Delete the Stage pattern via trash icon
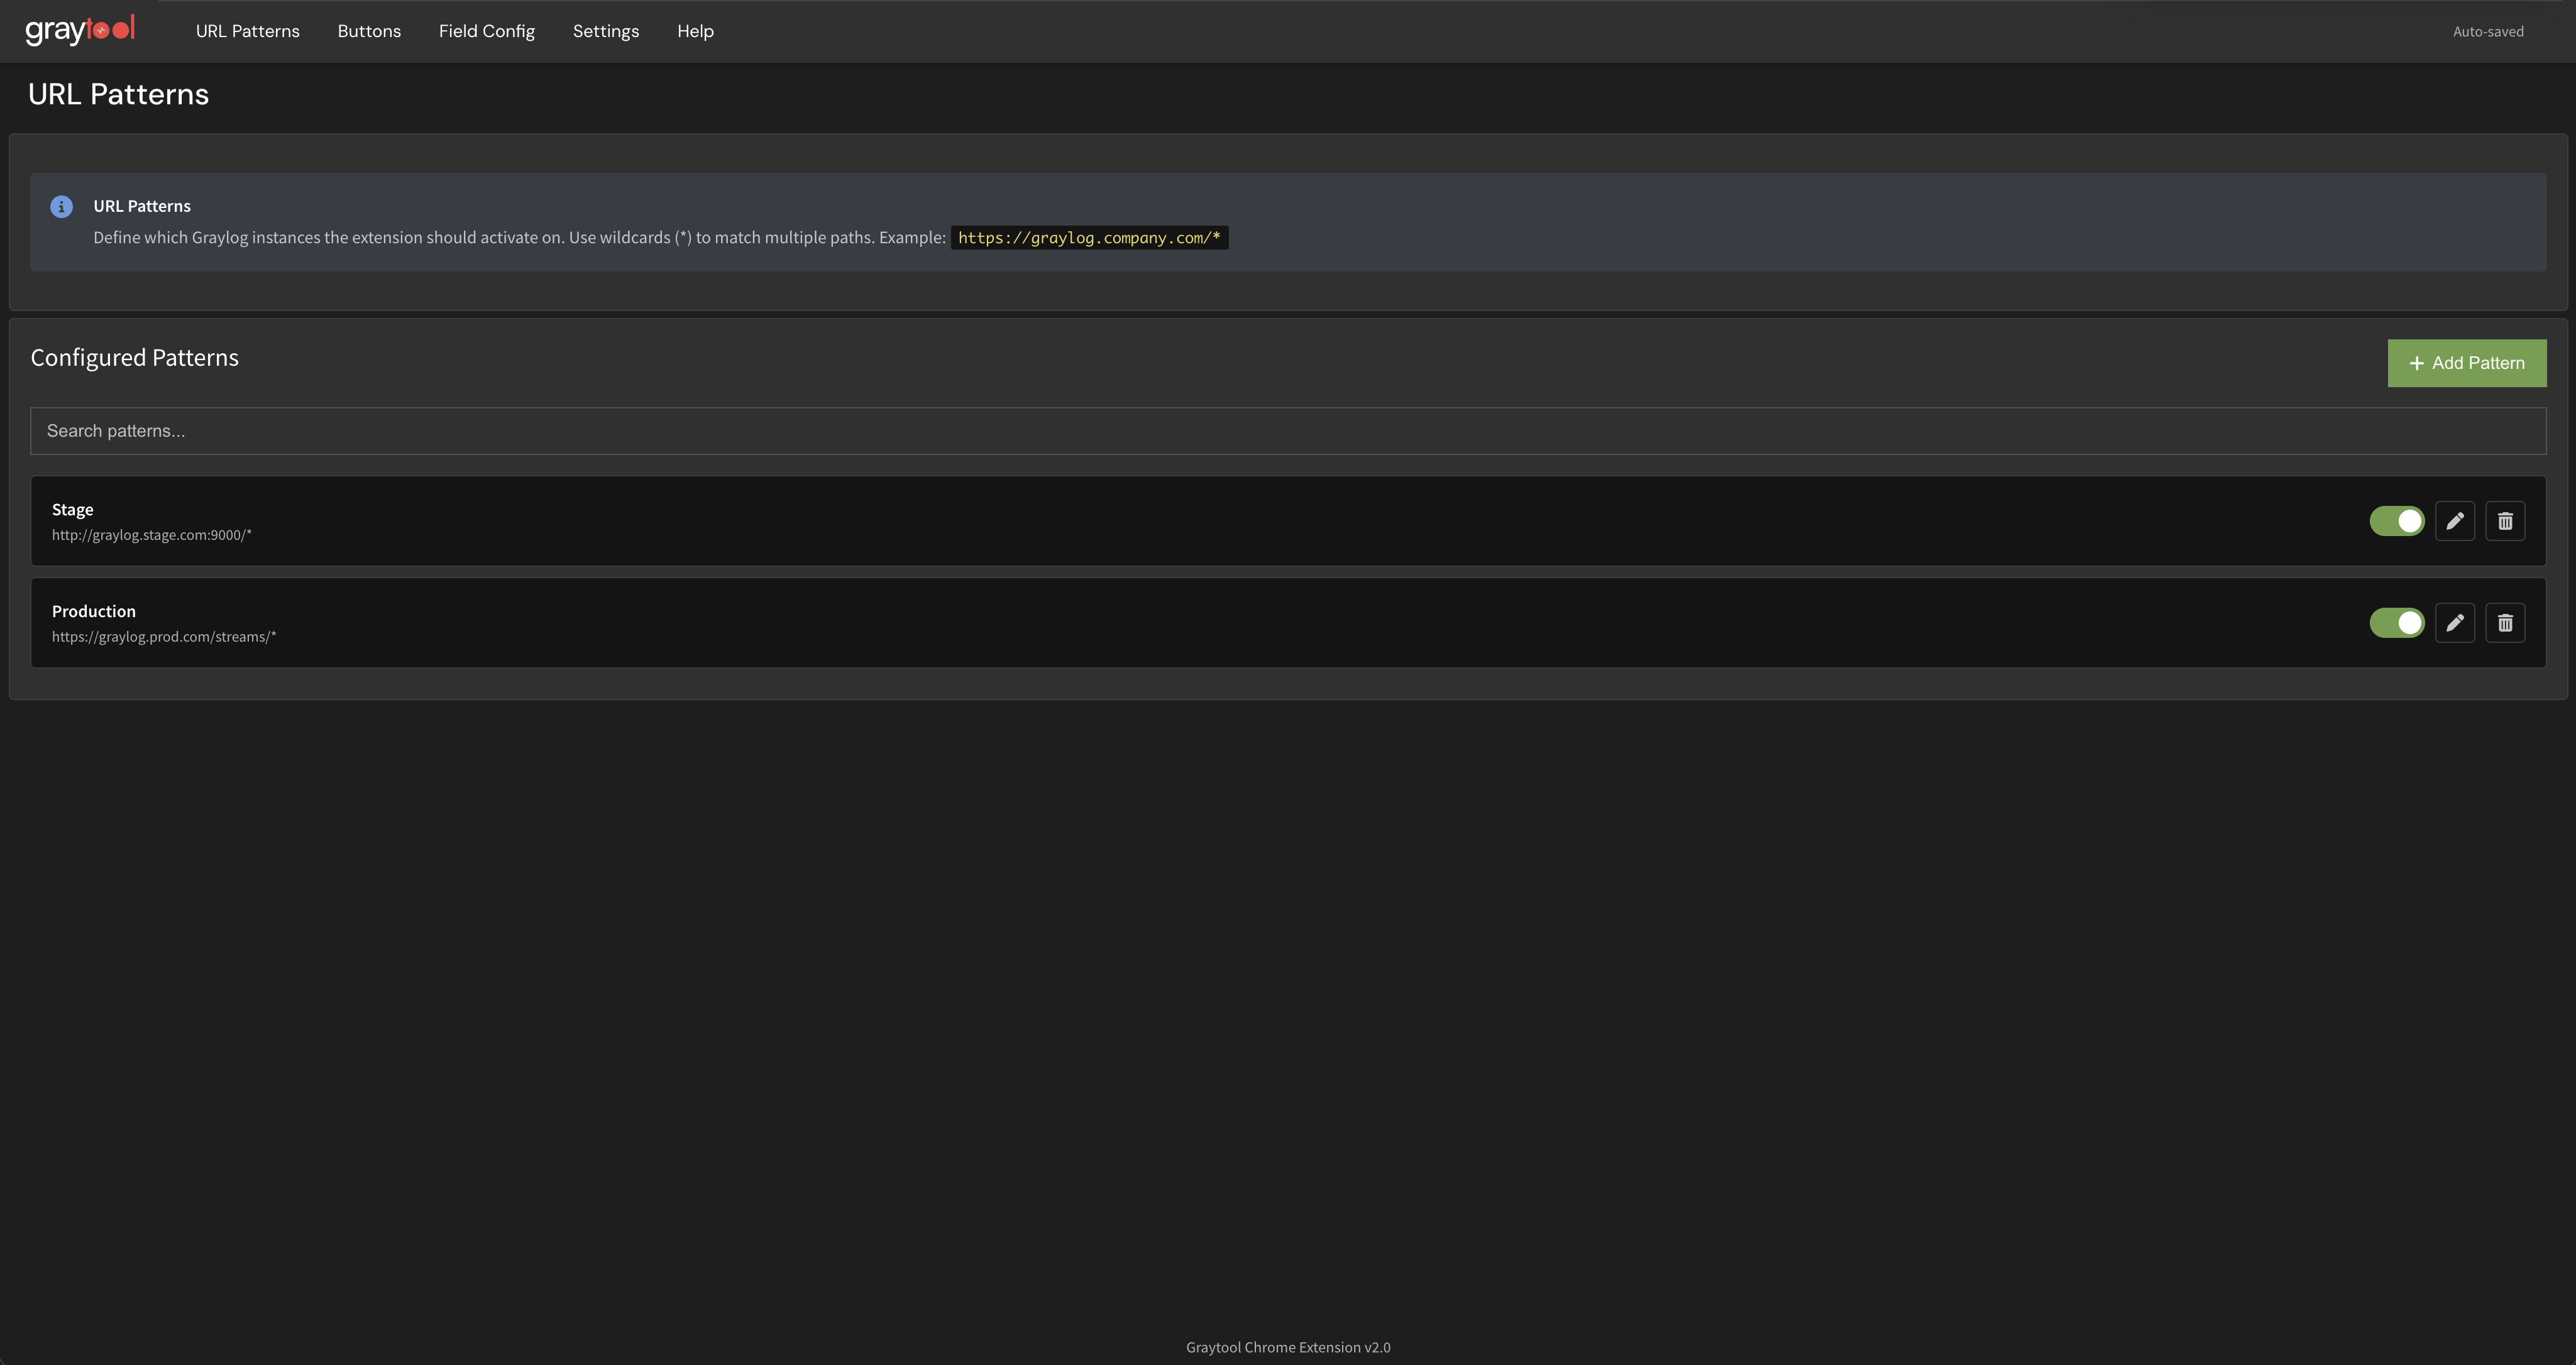Image resolution: width=2576 pixels, height=1365 pixels. pyautogui.click(x=2506, y=520)
